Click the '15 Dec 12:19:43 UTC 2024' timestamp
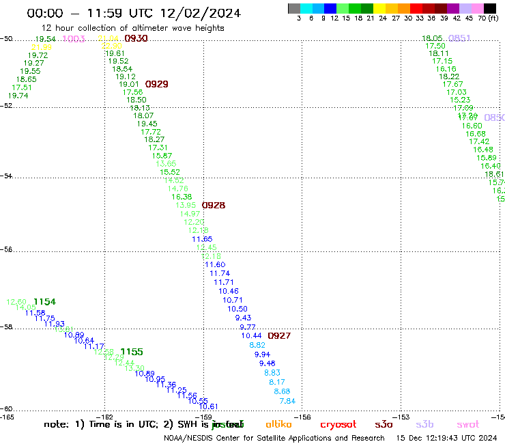This screenshot has width=505, height=444. [x=447, y=439]
